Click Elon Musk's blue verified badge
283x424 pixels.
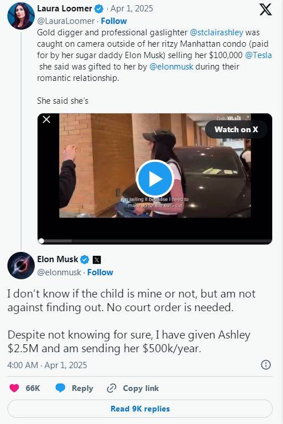click(85, 260)
